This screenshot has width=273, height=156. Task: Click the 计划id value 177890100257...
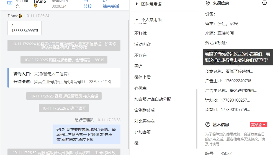click(235, 100)
